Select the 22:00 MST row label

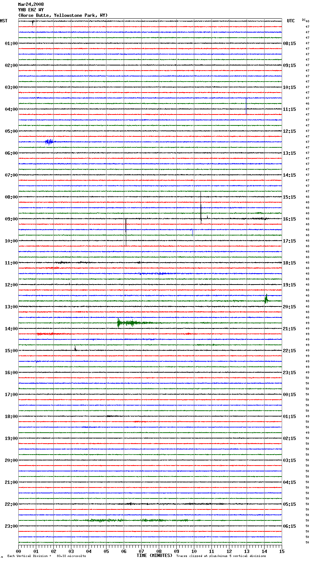pos(11,504)
